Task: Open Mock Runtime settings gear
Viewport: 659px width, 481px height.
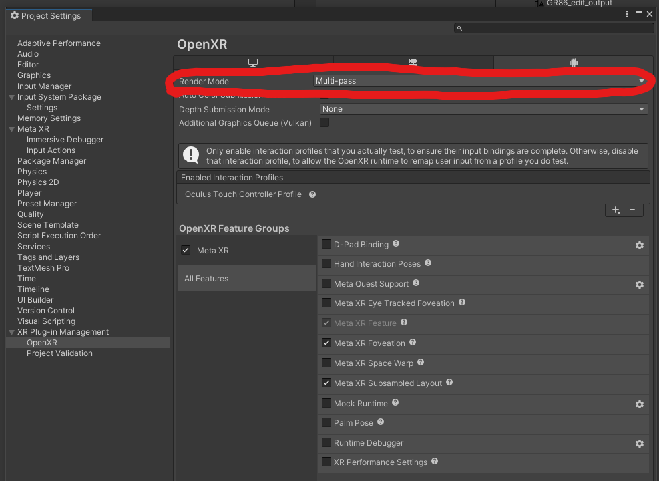Action: pos(639,404)
